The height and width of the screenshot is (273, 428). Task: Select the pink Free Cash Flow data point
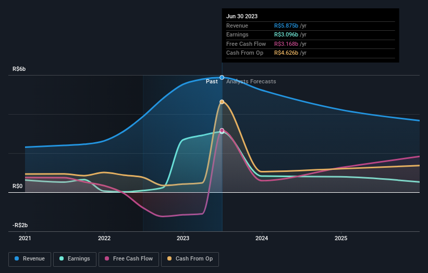(222, 130)
